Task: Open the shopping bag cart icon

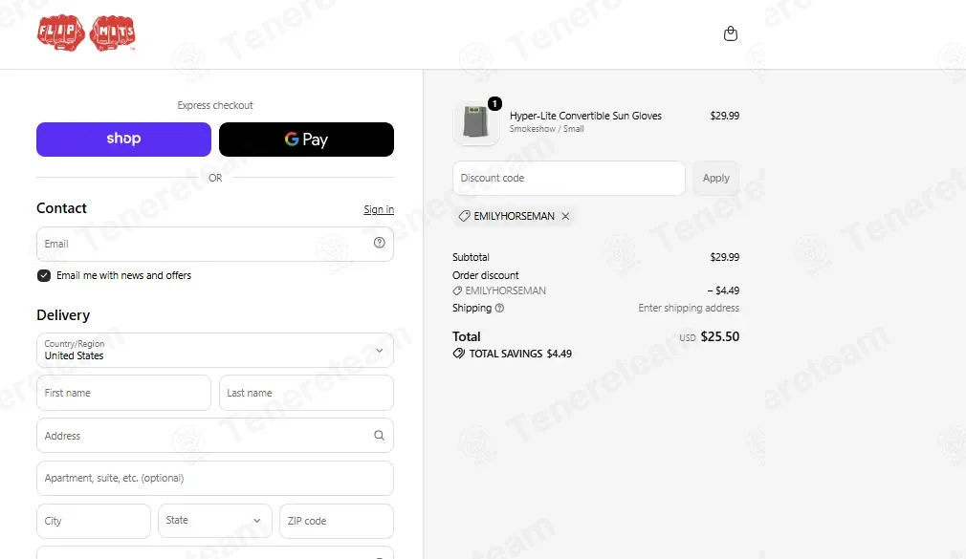Action: [730, 33]
